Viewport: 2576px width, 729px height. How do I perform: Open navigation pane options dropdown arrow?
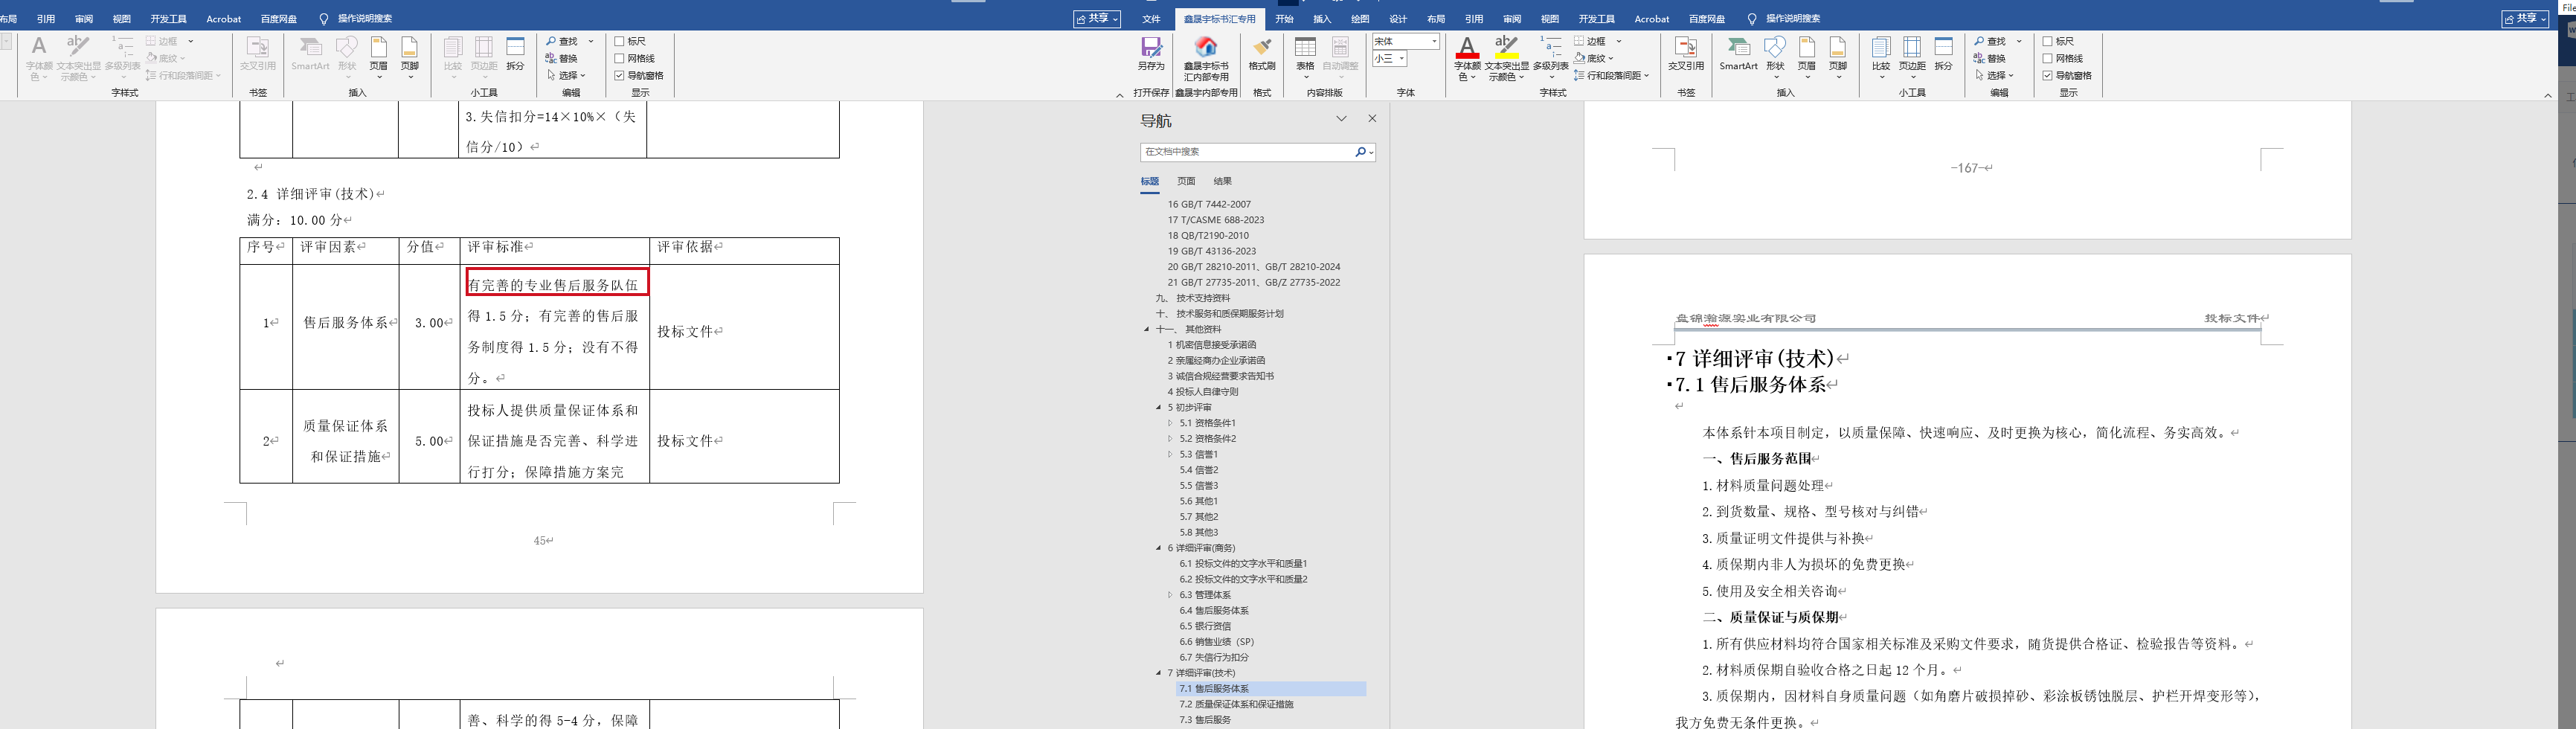[1341, 118]
